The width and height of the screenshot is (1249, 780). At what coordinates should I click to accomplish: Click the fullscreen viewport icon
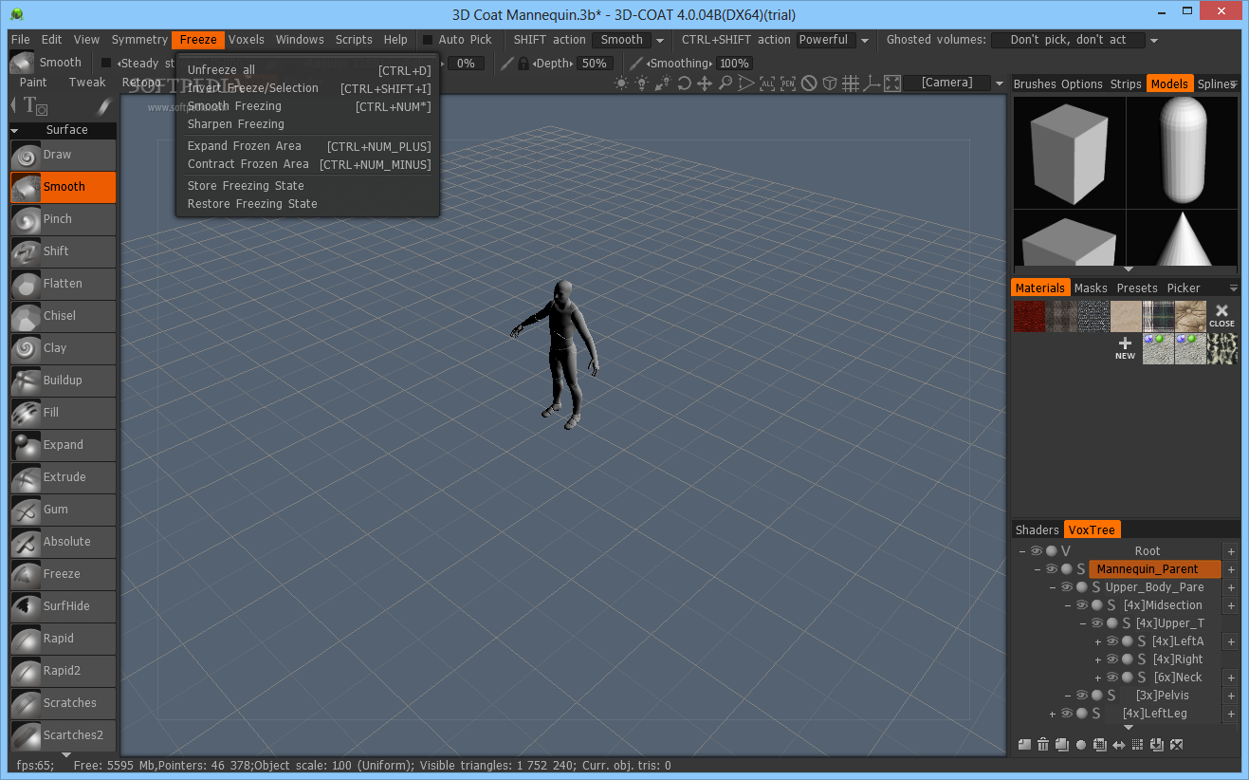coord(892,84)
